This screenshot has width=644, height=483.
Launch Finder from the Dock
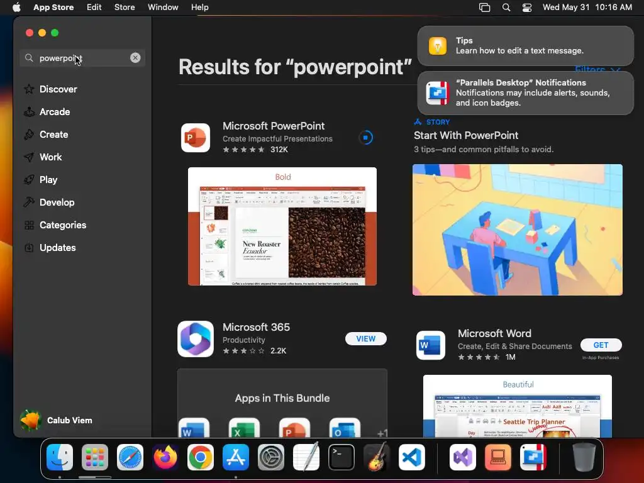[60, 457]
